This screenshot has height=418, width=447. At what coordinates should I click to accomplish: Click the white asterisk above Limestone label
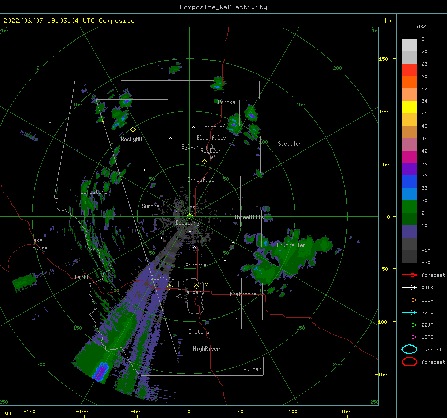click(x=94, y=187)
